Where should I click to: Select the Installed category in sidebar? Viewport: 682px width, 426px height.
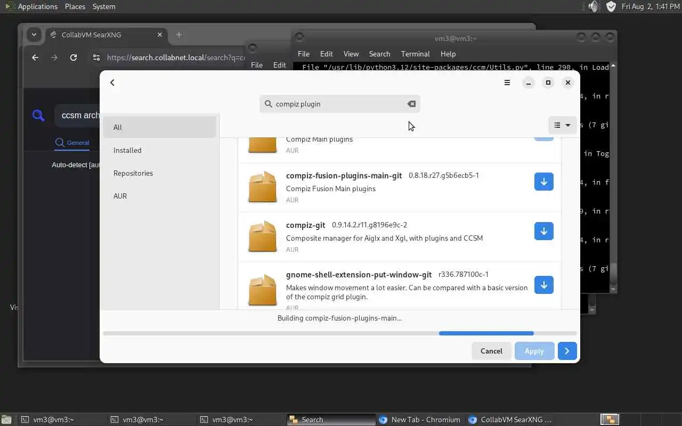point(159,150)
